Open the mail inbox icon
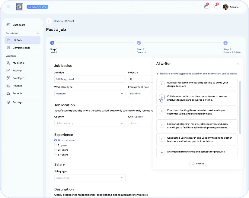The height and width of the screenshot is (198, 249). click(206, 7)
